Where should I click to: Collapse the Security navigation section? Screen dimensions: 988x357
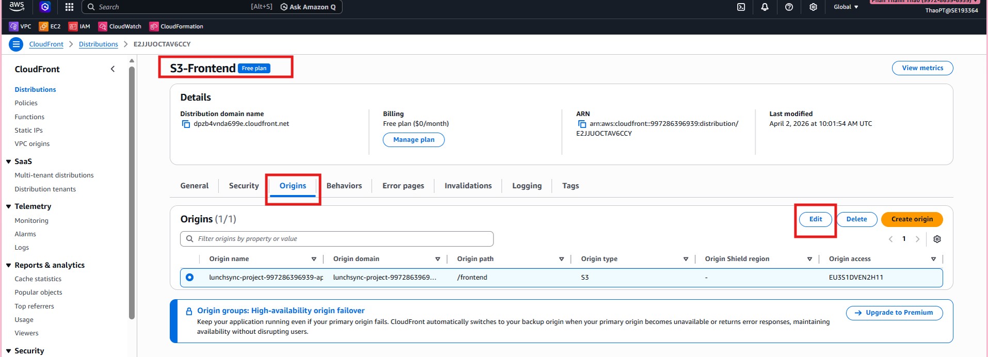(9, 351)
